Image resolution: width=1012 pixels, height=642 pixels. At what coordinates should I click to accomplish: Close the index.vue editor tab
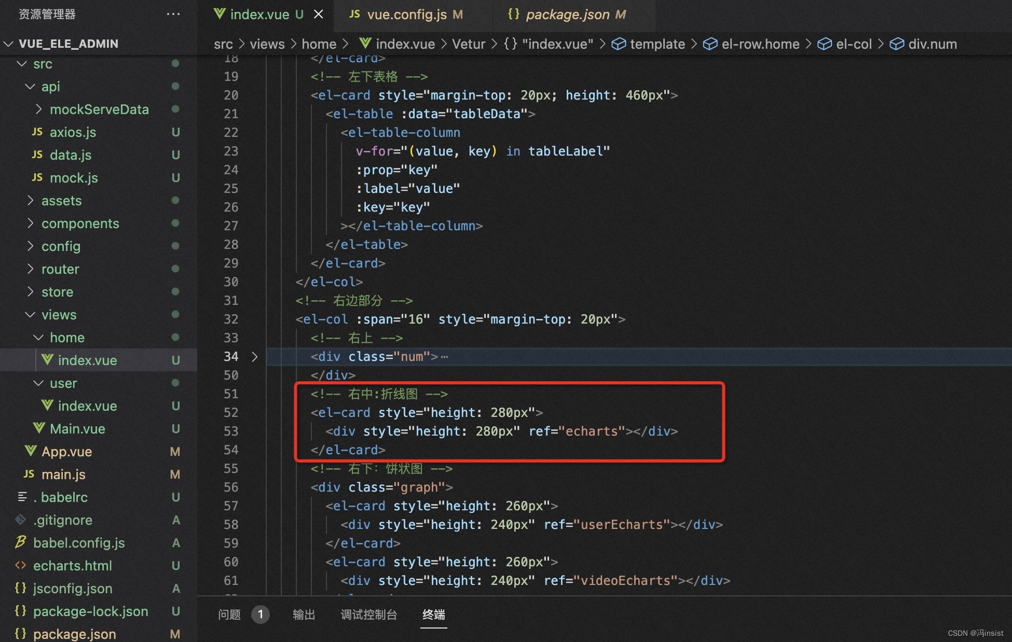point(319,14)
